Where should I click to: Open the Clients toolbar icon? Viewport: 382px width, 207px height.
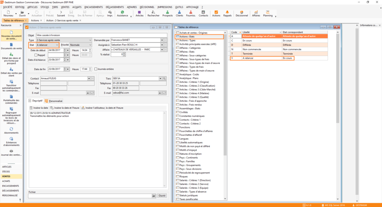click(x=179, y=12)
